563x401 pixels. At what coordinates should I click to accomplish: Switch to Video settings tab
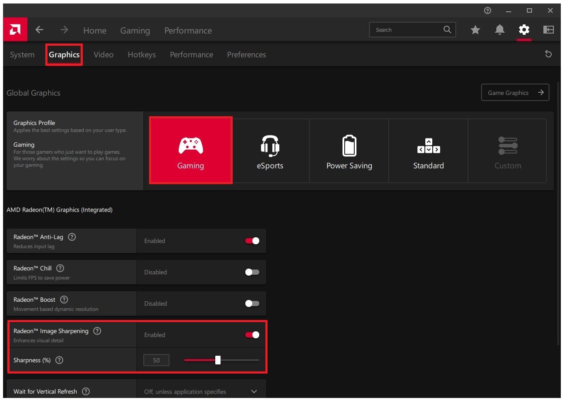[x=103, y=54]
